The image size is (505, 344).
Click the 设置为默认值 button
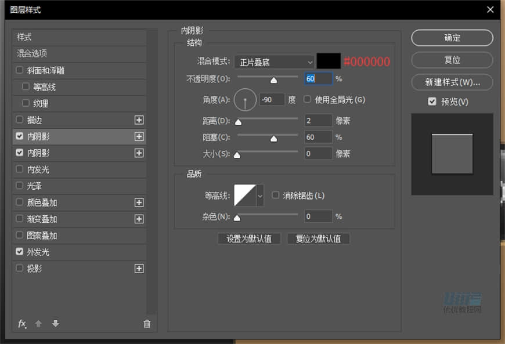[249, 238]
